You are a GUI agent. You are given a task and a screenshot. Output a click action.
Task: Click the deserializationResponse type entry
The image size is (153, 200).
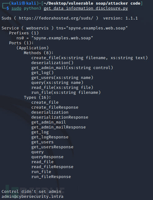point(60,117)
